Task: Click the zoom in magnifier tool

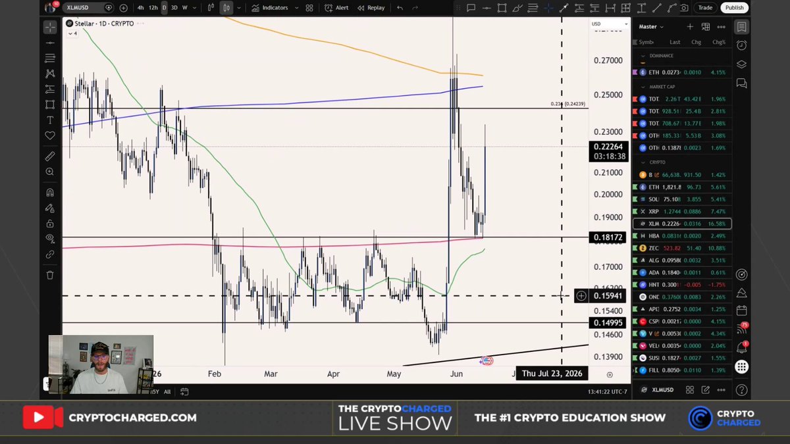Action: pos(50,172)
